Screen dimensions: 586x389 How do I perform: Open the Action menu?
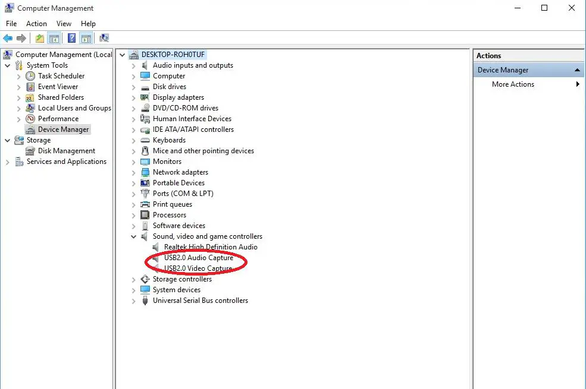click(36, 23)
